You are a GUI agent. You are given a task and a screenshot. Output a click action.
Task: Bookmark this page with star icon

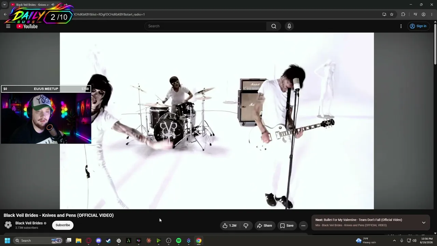tap(392, 14)
